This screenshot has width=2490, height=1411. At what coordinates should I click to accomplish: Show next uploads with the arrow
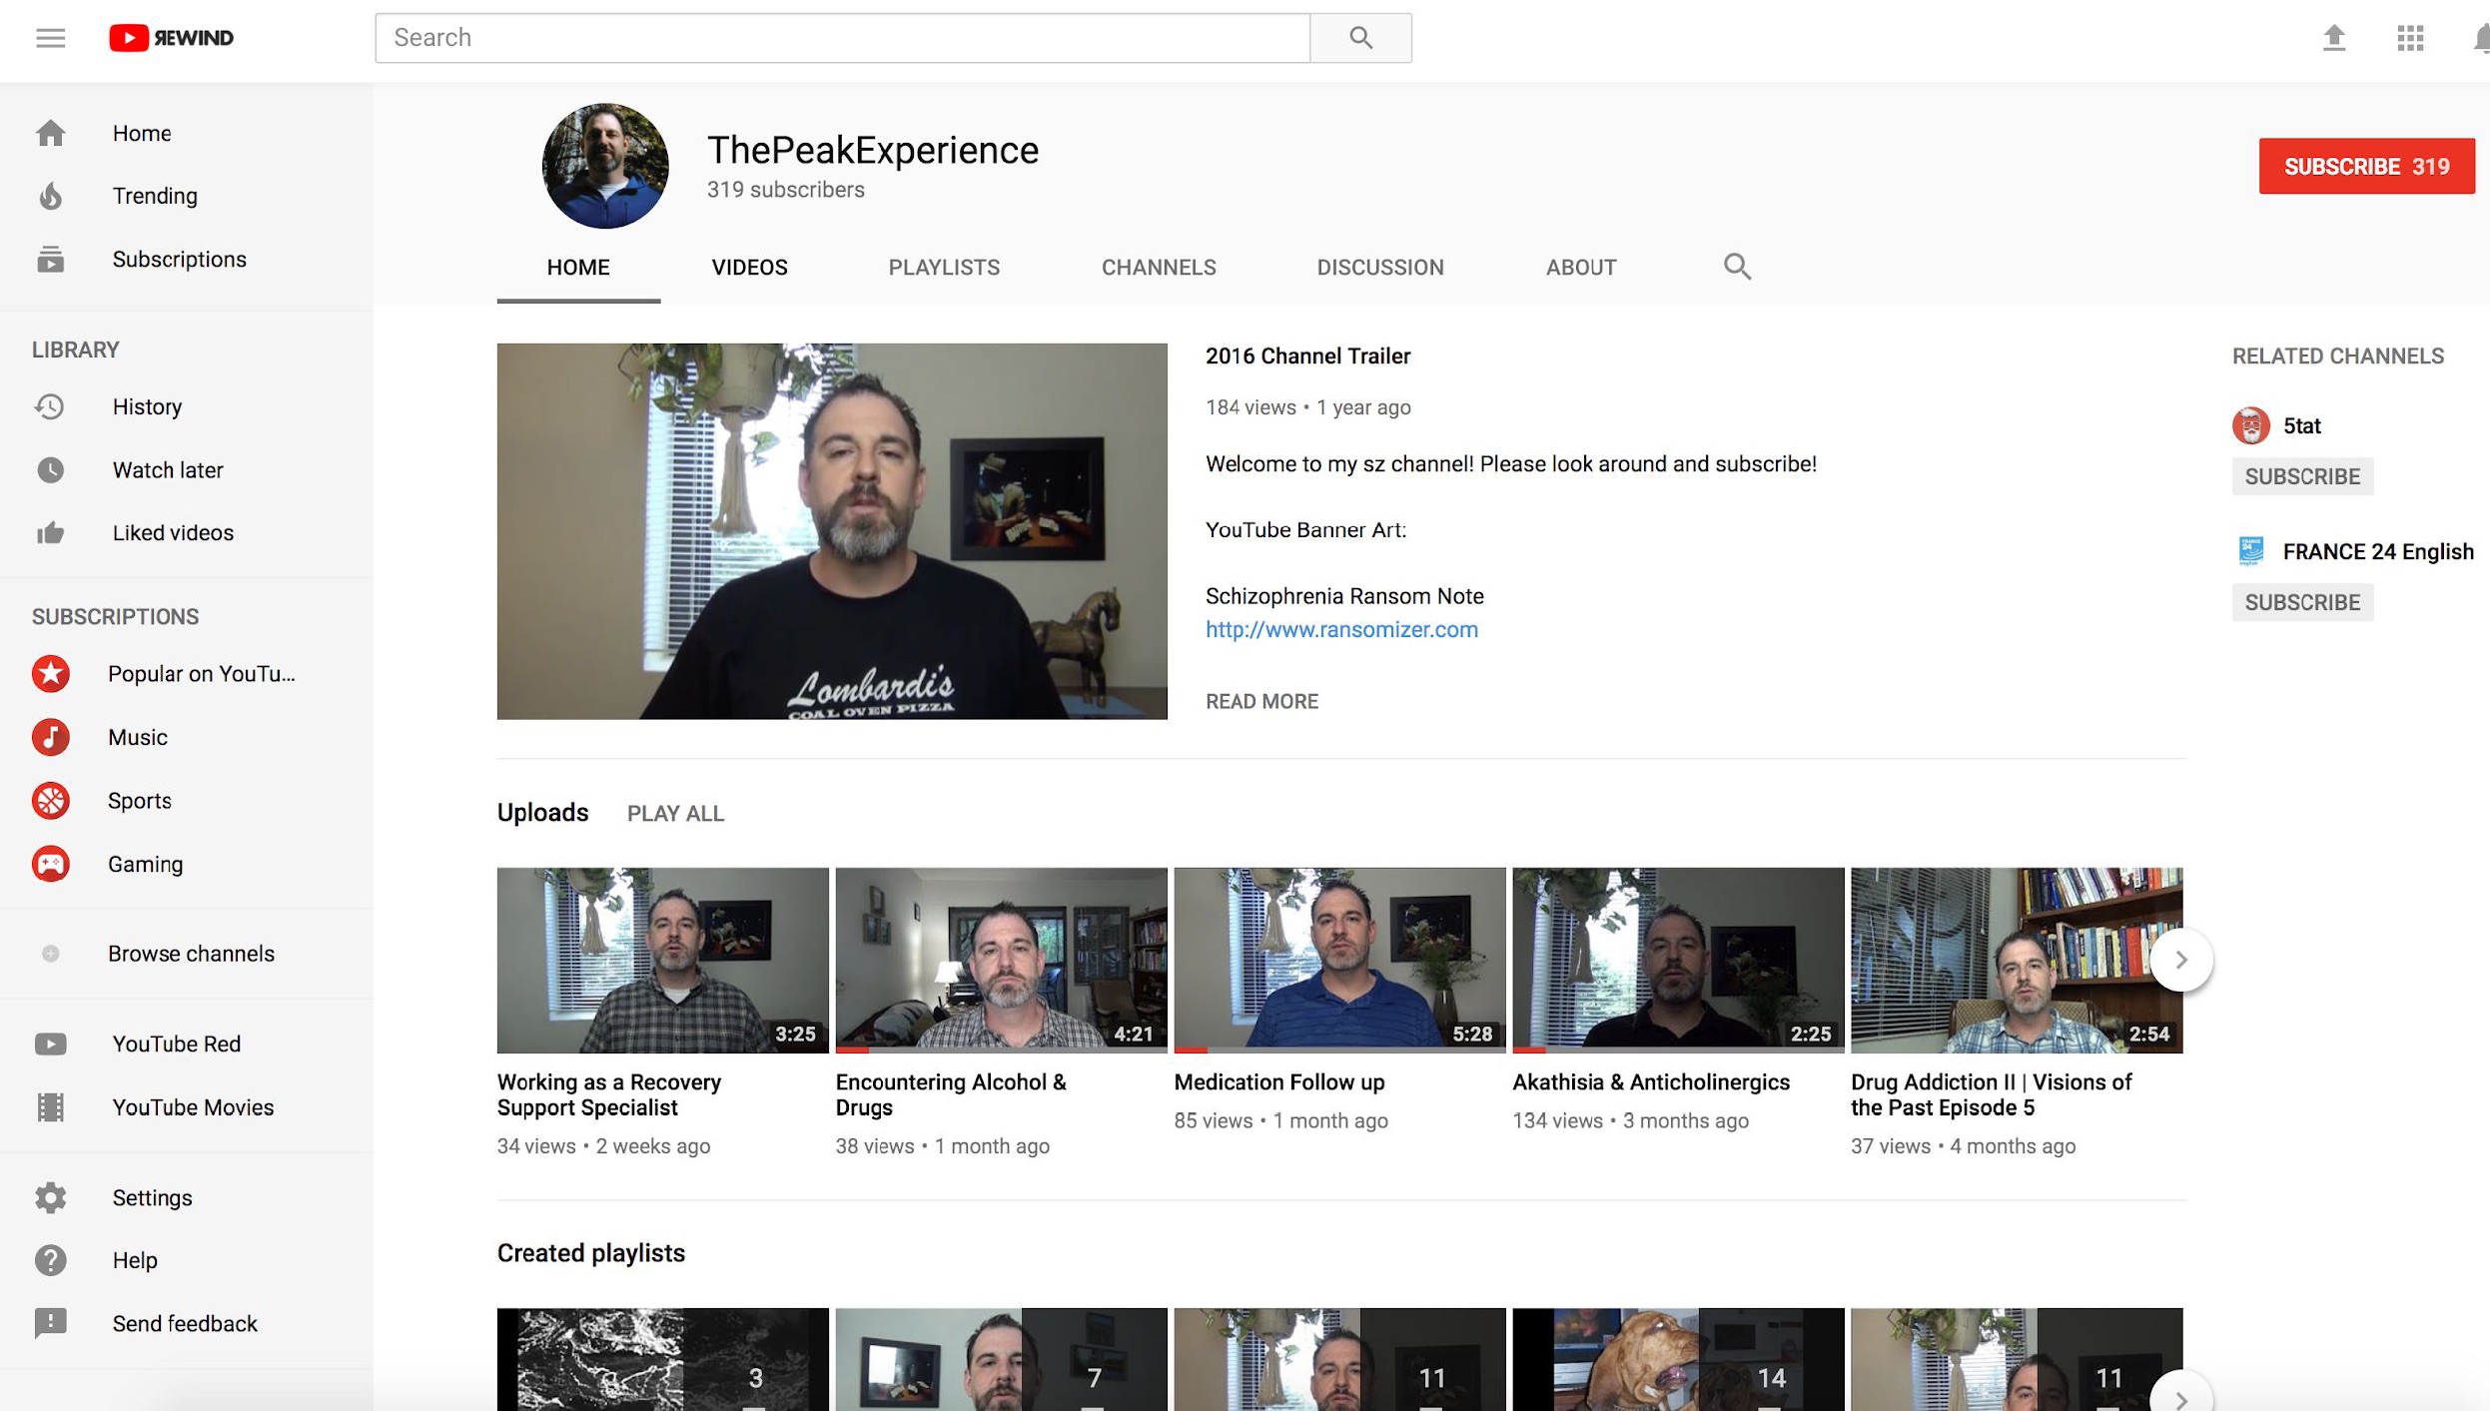coord(2181,960)
